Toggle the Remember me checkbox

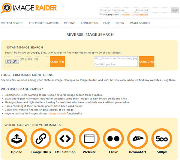coord(101,14)
